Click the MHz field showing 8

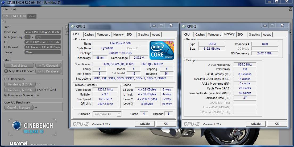[28, 37]
